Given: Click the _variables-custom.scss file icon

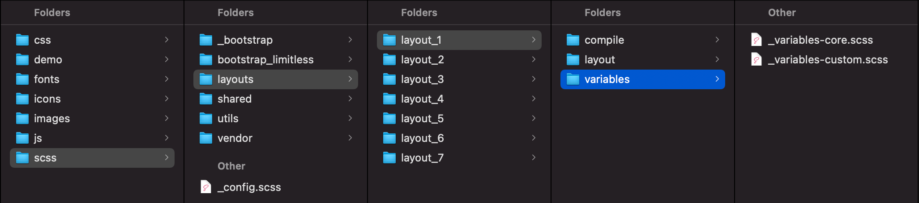Looking at the screenshot, I should [756, 60].
